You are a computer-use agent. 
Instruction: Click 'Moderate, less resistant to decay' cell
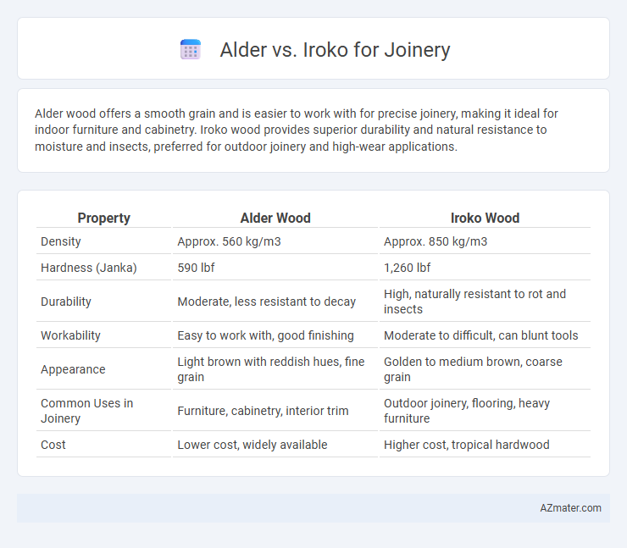pos(266,302)
